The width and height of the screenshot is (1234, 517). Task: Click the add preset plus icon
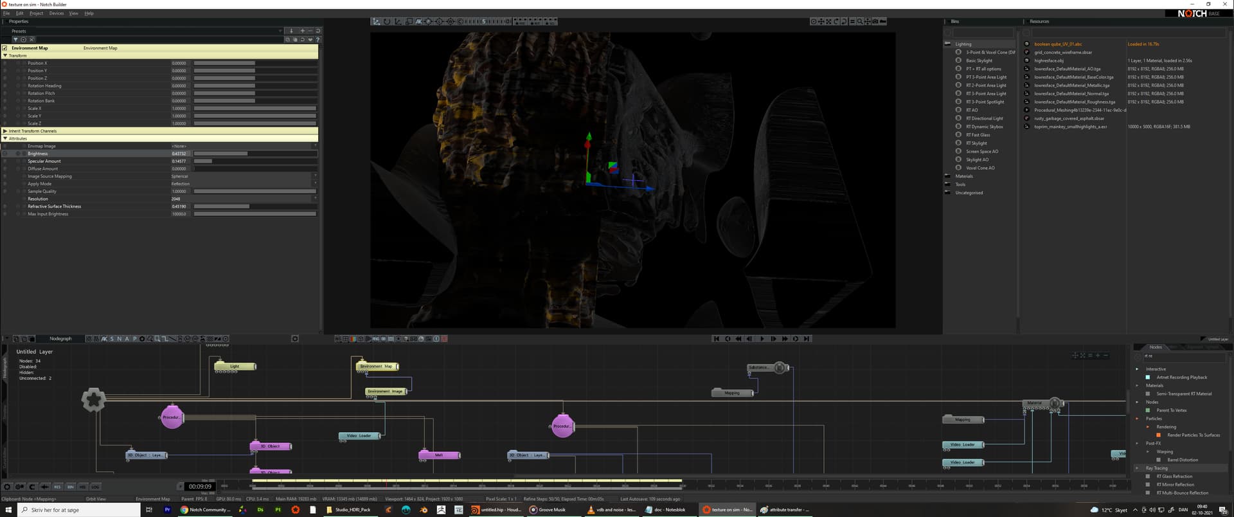click(x=302, y=31)
